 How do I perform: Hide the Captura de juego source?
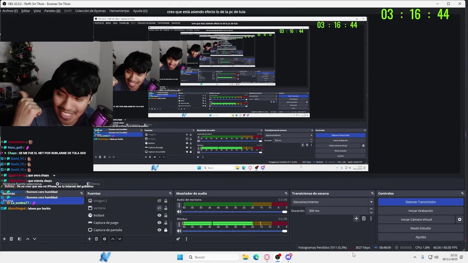pyautogui.click(x=159, y=222)
